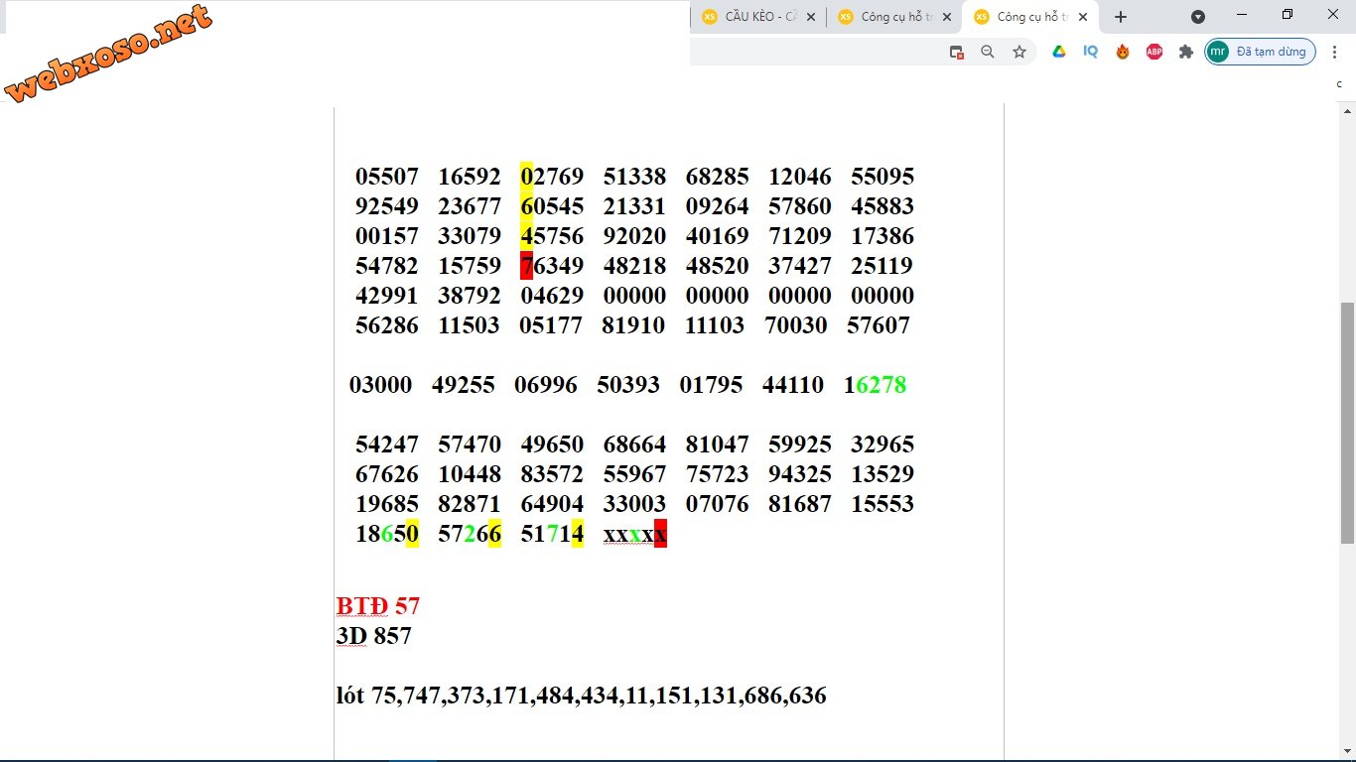Click the Đã tạm dừng profile button
The width and height of the screenshot is (1356, 762).
[x=1261, y=52]
